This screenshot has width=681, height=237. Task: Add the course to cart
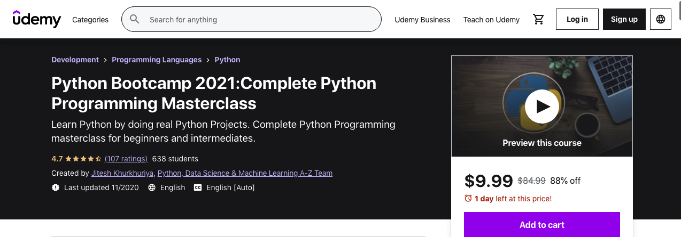pyautogui.click(x=542, y=225)
